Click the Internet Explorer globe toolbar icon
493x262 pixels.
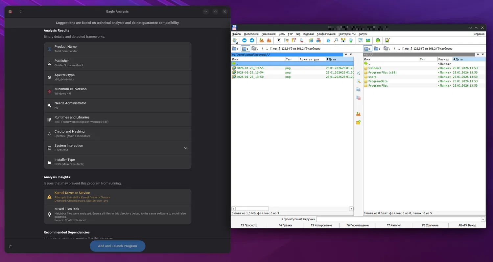pos(311,40)
